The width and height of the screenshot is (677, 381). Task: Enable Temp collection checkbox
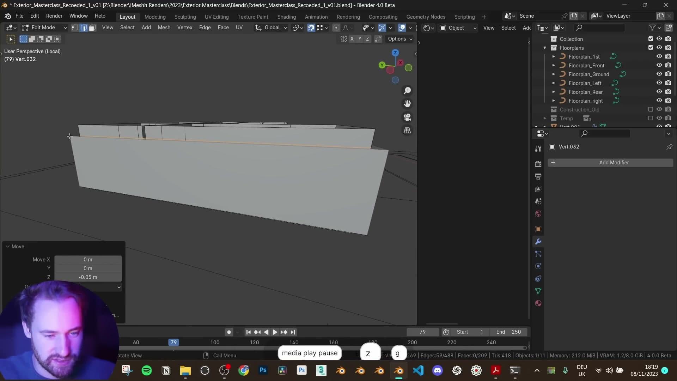tap(651, 118)
